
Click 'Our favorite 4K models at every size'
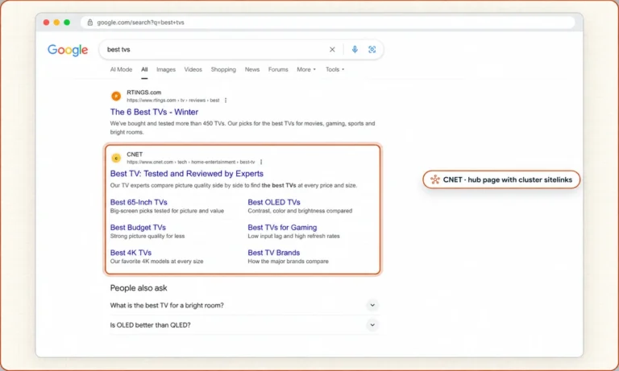[x=156, y=262]
